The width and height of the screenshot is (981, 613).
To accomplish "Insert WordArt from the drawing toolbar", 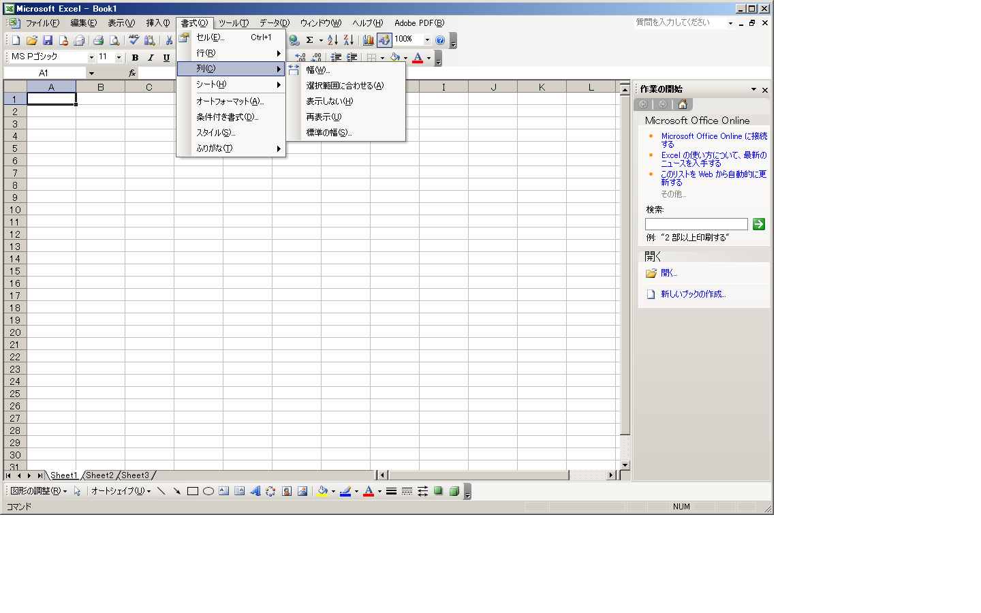I will point(255,491).
